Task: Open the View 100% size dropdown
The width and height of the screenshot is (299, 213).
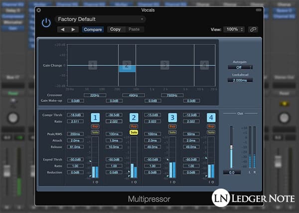Action: (x=234, y=29)
